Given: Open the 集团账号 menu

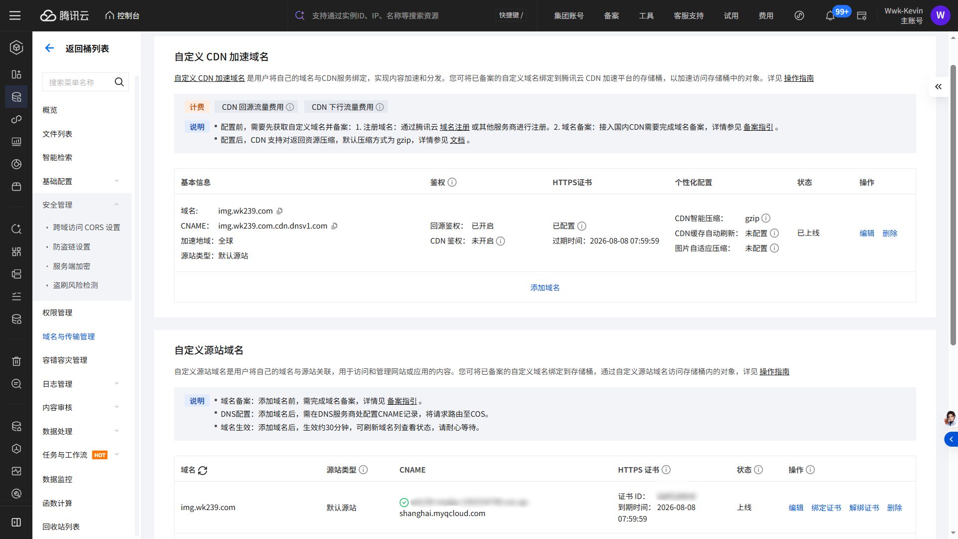Looking at the screenshot, I should 568,15.
